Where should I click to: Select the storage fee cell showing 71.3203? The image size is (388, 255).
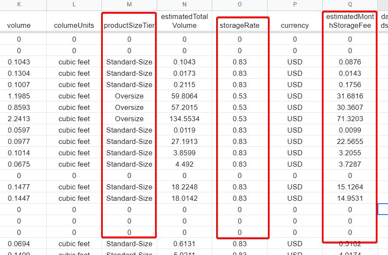coord(350,119)
